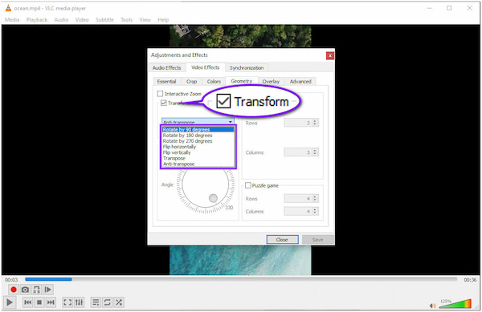Viewport: 482px width, 312px height.
Task: Stop playback
Action: point(39,302)
